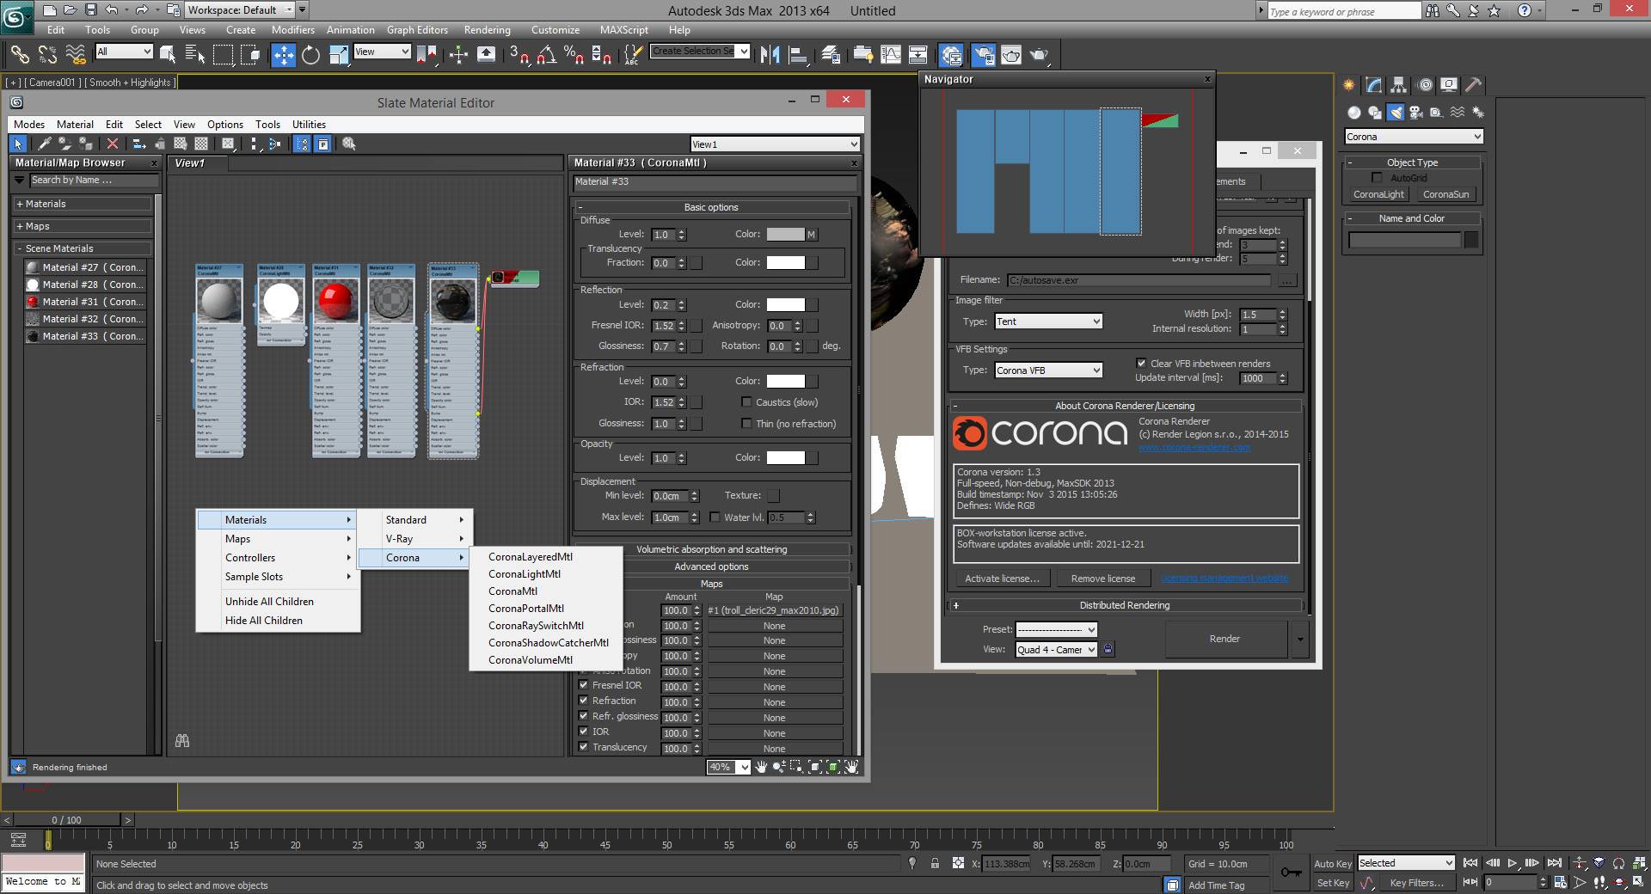
Task: Click Hide All Children menu entry
Action: 264,621
